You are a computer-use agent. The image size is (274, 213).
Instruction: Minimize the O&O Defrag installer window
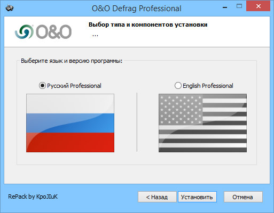tap(225, 7)
